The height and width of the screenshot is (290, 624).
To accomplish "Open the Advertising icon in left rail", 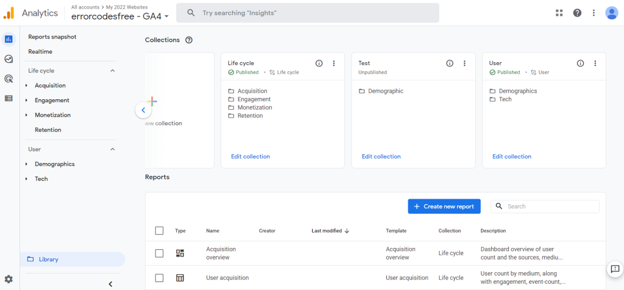I will click(9, 79).
